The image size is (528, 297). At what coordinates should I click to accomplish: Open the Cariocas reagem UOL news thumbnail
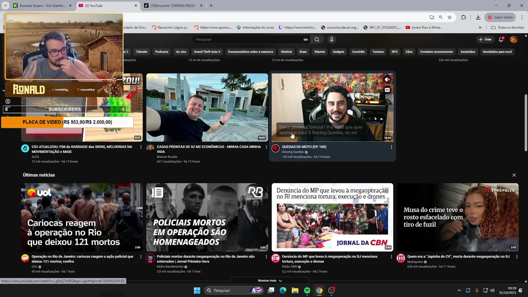click(x=82, y=217)
